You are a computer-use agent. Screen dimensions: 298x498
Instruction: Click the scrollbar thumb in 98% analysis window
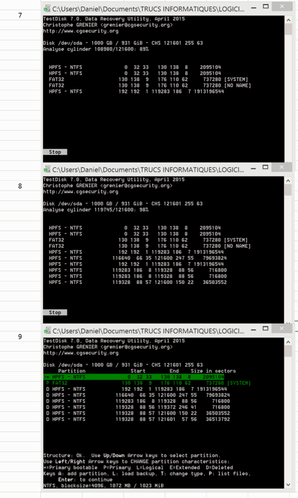[288, 190]
